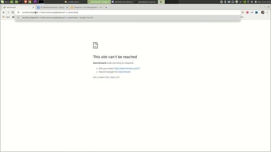Image resolution: width=271 pixels, height=152 pixels.
Task: Click the blue square extension icon
Action: (x=257, y=12)
